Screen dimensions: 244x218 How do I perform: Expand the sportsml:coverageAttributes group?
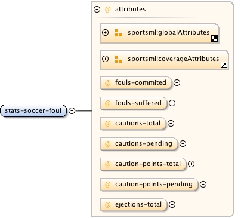coord(105,59)
